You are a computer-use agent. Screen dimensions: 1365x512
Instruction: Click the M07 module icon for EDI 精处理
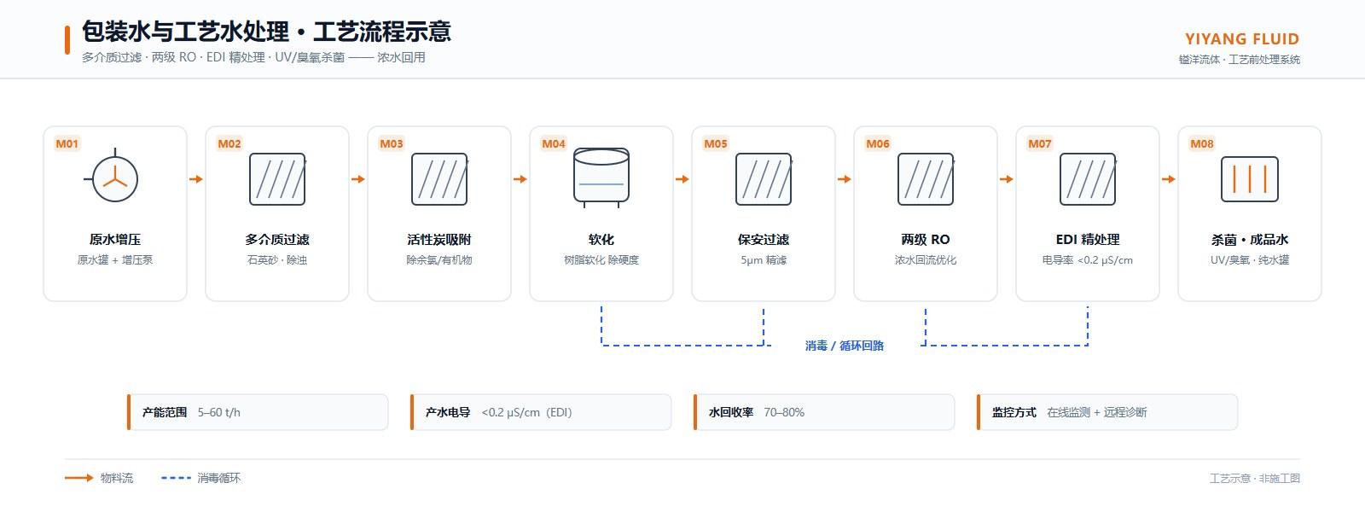tap(1088, 179)
